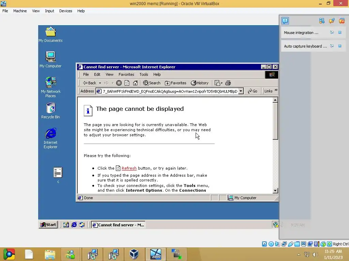Image resolution: width=349 pixels, height=261 pixels.
Task: Select the Internet Explorer desktop icon
Action: click(x=50, y=138)
